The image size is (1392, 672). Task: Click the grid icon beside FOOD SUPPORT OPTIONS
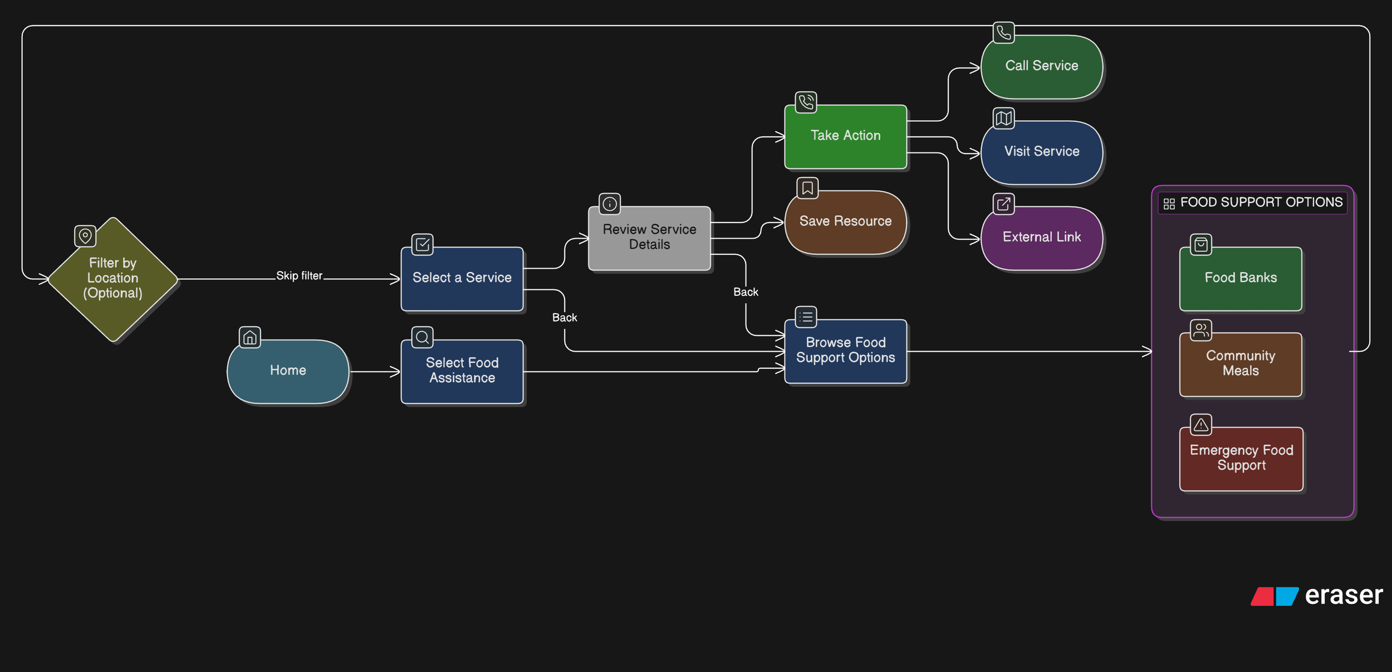coord(1169,204)
